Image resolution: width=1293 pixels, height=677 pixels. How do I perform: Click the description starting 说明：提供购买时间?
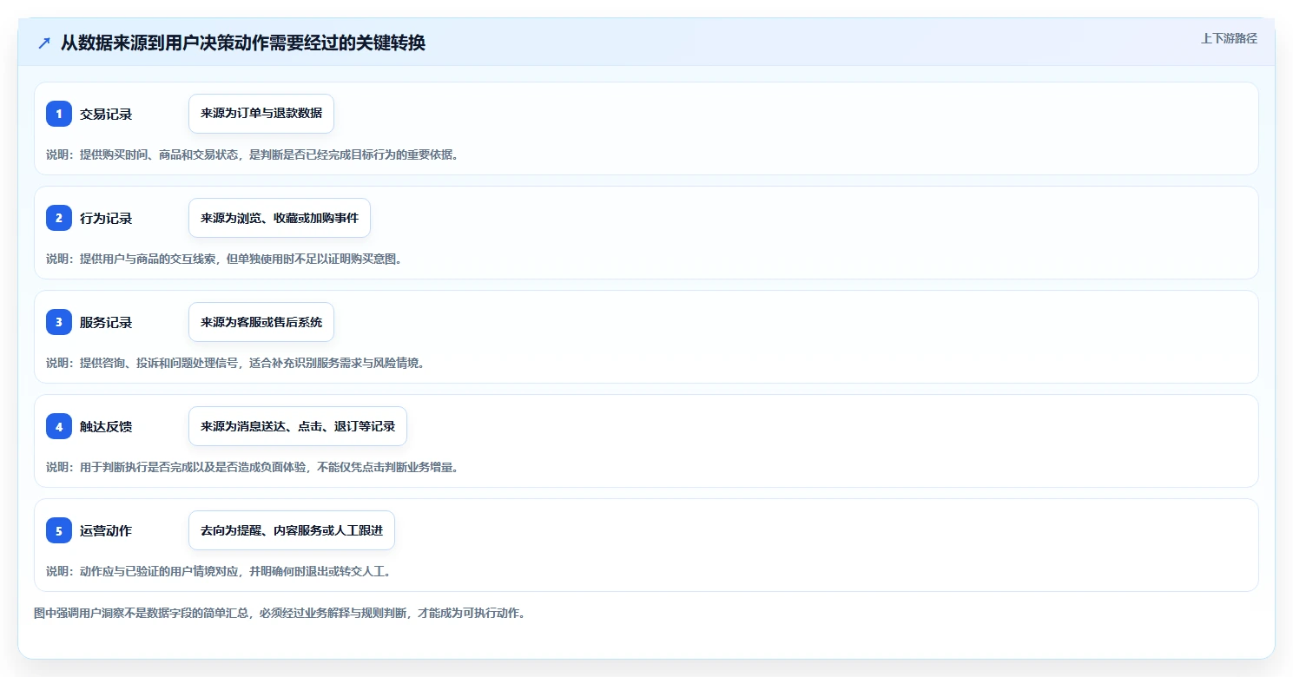click(252, 154)
